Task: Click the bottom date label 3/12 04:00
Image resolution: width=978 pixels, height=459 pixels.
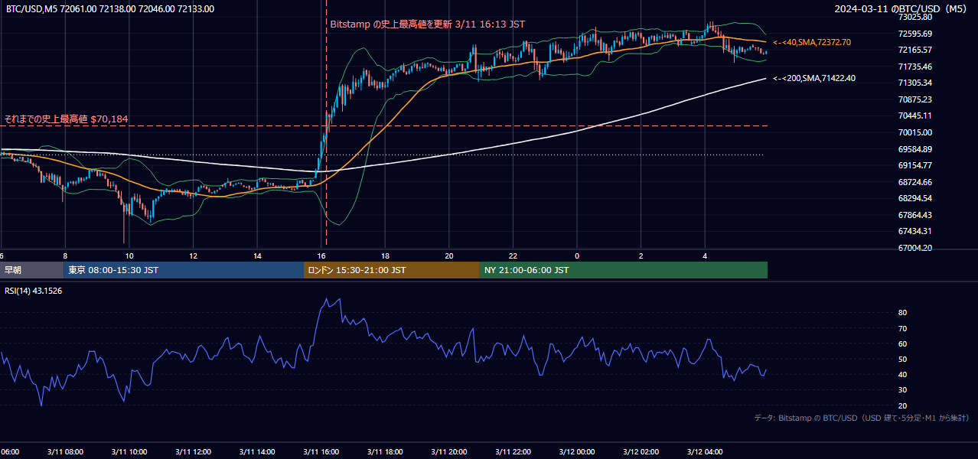Action: pos(706,451)
